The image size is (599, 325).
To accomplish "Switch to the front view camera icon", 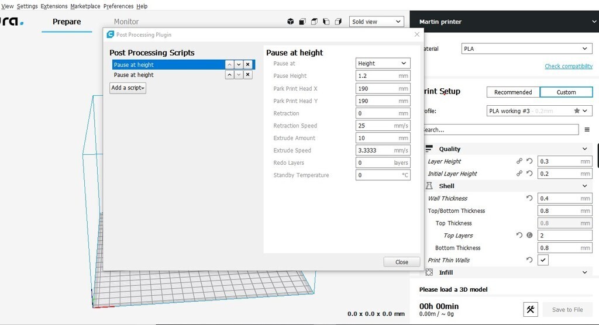I will coord(302,22).
